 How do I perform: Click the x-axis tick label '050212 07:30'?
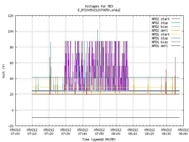click(x=66, y=132)
